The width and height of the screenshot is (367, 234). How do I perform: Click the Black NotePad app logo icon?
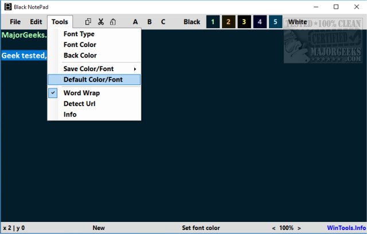[x=8, y=7]
